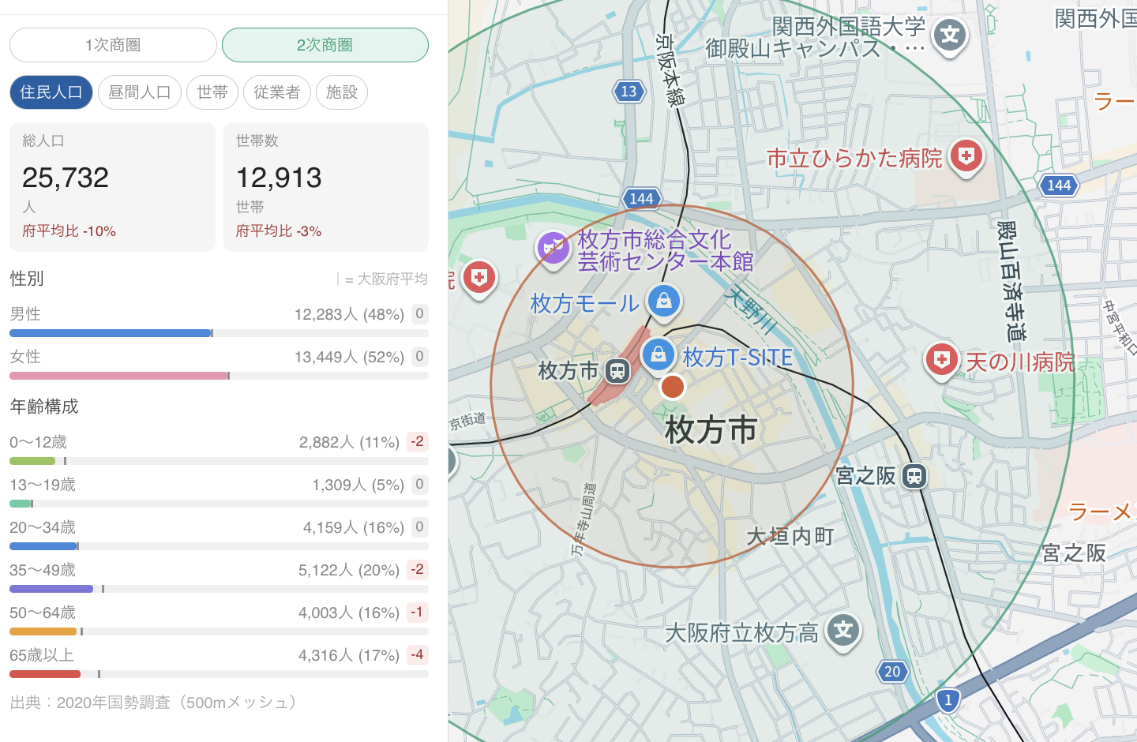Click the 府平均比 -10% text
The height and width of the screenshot is (742, 1137).
click(x=69, y=231)
